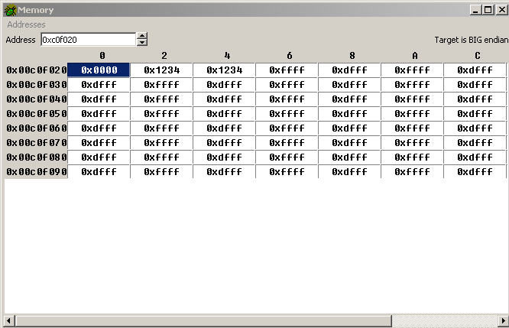
Task: Select column A cell in row 0x00c0f020
Action: click(x=412, y=70)
